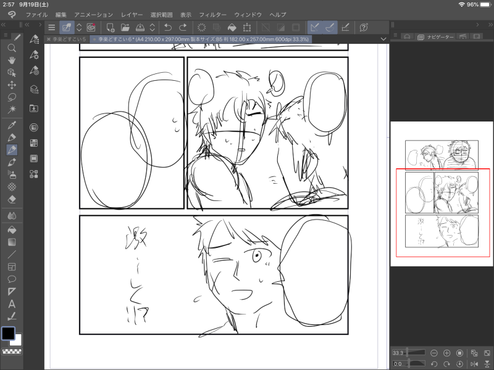The image size is (494, 370).
Task: Select the Eyedropper tool
Action: click(x=12, y=125)
